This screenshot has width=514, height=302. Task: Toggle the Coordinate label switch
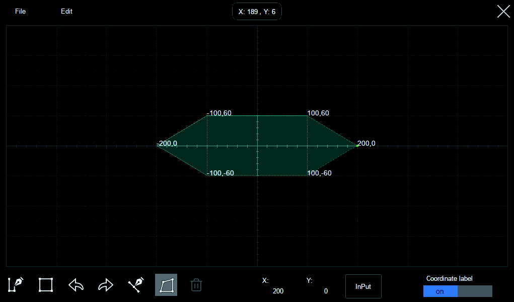[x=458, y=291]
